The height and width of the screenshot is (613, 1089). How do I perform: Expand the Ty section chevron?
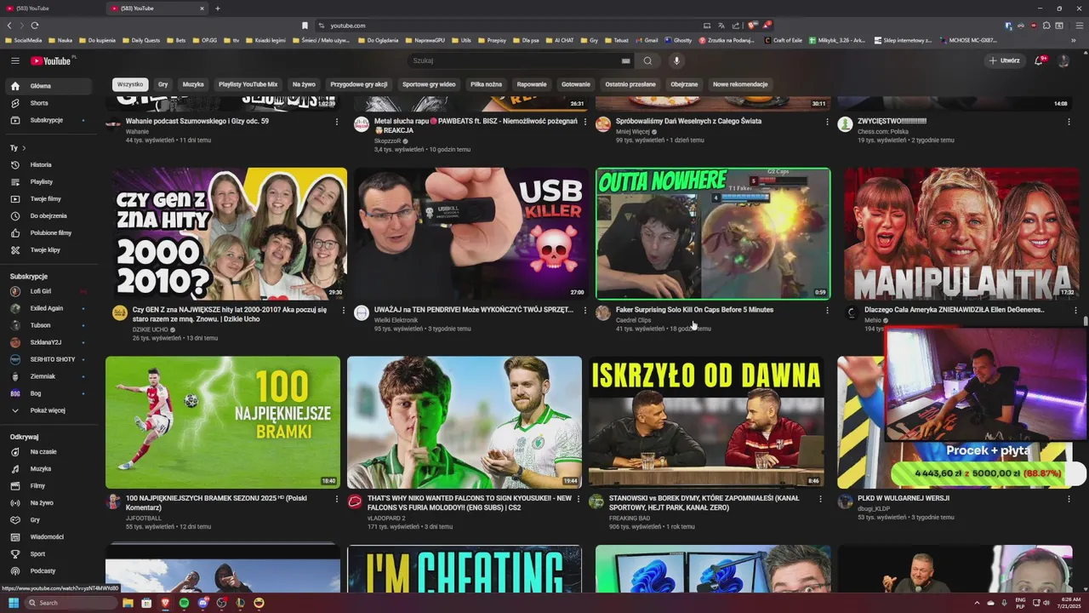(24, 148)
